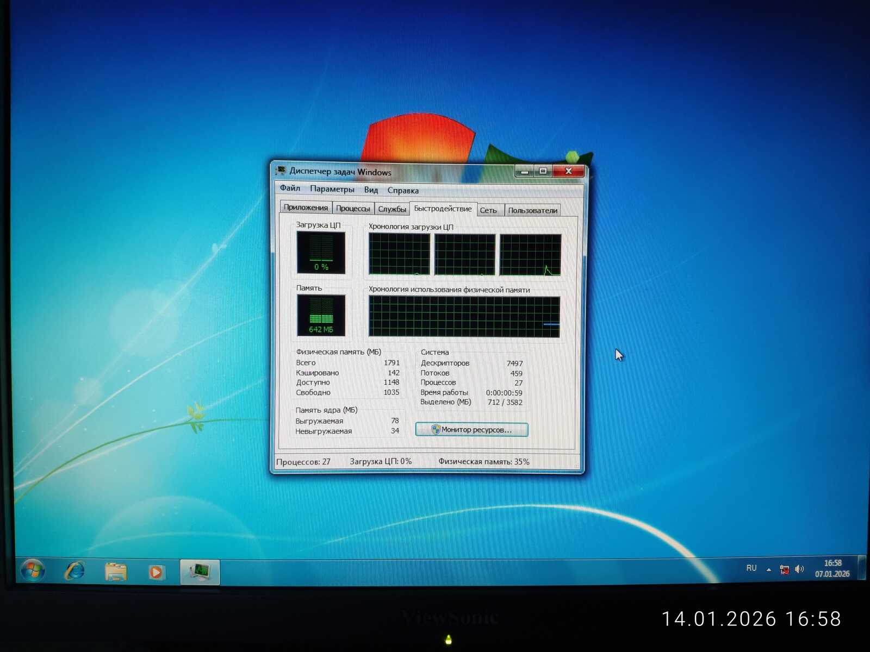The width and height of the screenshot is (870, 652).
Task: Click the "Хронология загрузки ЦП" label
Action: pyautogui.click(x=411, y=227)
